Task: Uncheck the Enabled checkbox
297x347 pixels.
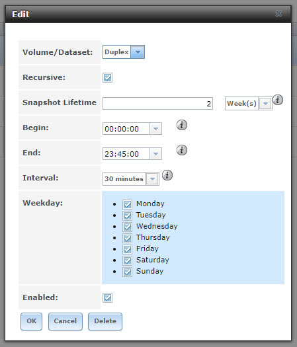Action: pos(107,297)
